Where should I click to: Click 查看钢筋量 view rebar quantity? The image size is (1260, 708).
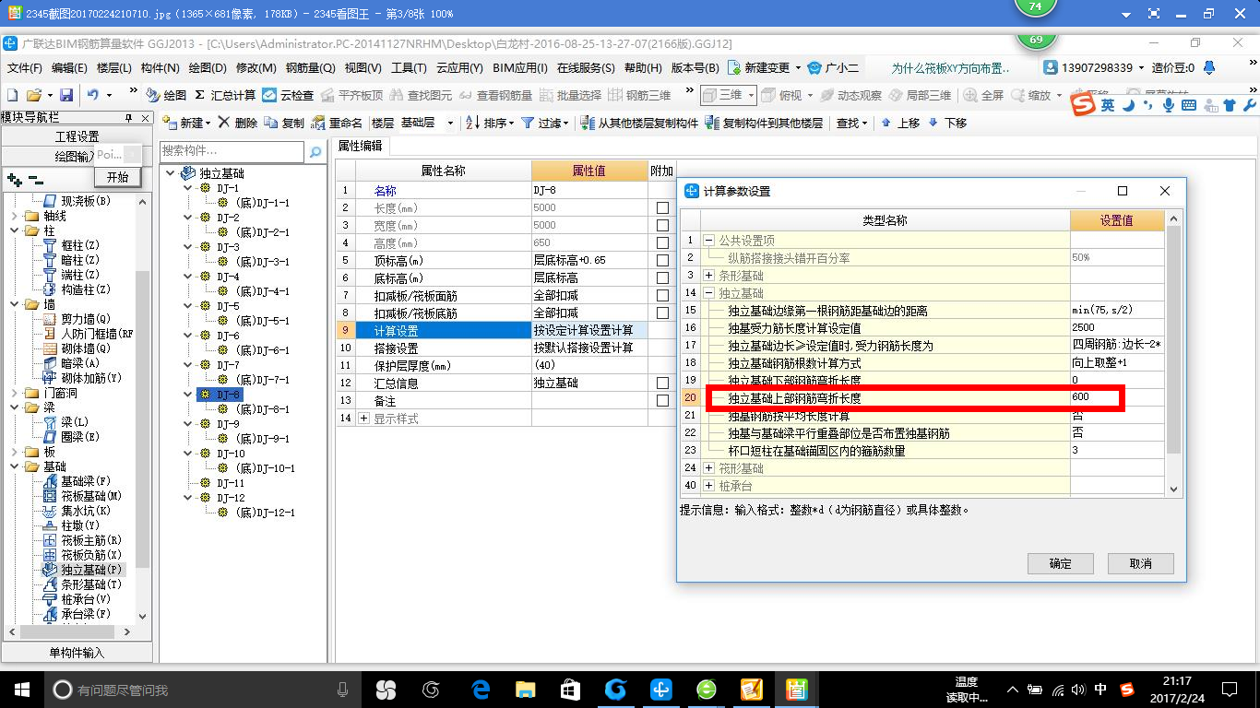(x=497, y=95)
